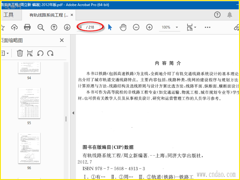The image size is (240, 180).
Task: Open the thumbnails options menu dropdown
Action: tap(5, 53)
